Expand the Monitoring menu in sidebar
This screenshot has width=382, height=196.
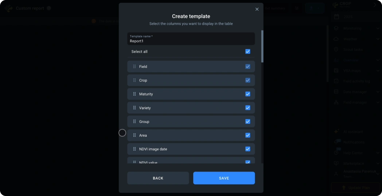pos(356,28)
